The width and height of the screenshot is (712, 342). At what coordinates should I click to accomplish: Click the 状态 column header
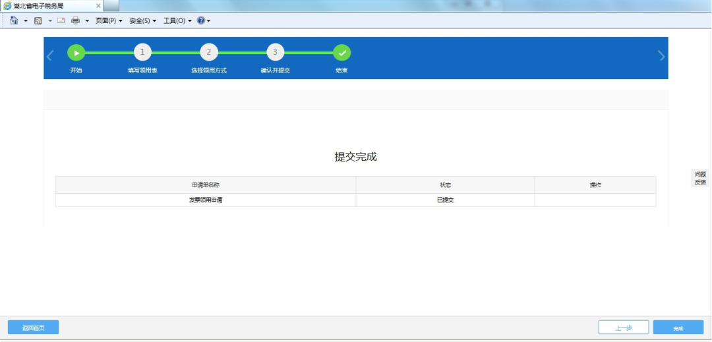[446, 185]
